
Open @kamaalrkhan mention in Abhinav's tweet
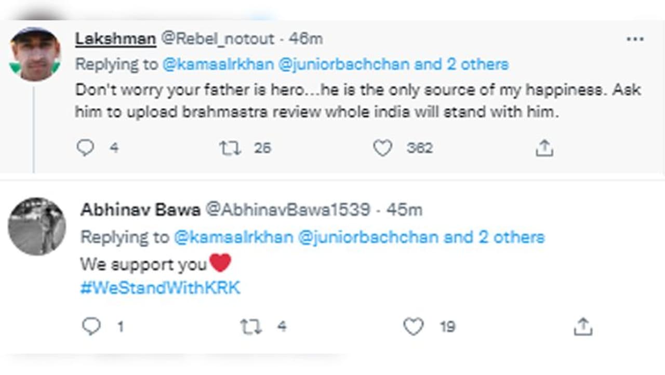(233, 237)
